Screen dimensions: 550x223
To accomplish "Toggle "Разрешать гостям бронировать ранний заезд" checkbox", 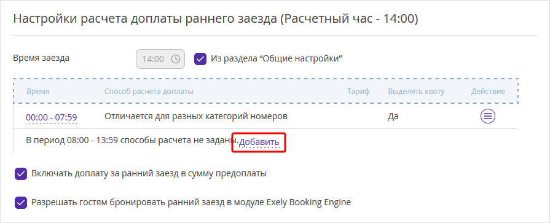I will [x=21, y=202].
